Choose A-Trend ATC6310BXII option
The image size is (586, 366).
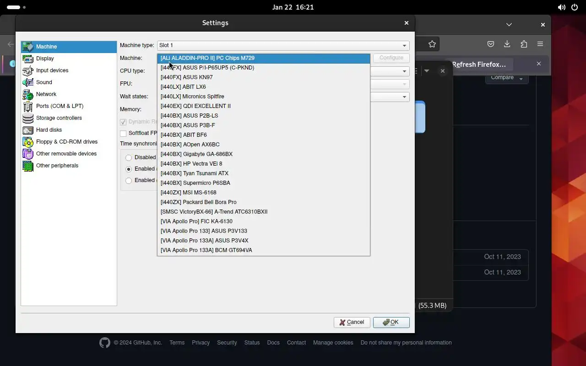coord(264,212)
